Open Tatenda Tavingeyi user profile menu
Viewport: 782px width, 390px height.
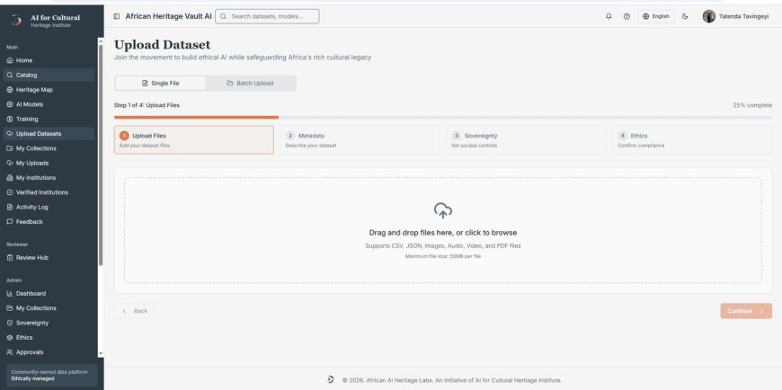click(737, 16)
